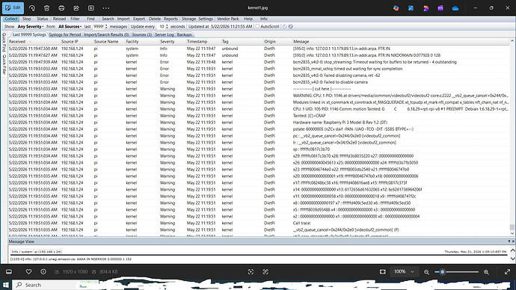Click the message count stepper arrows
Viewport: 516px width, 290px height.
(106, 26)
